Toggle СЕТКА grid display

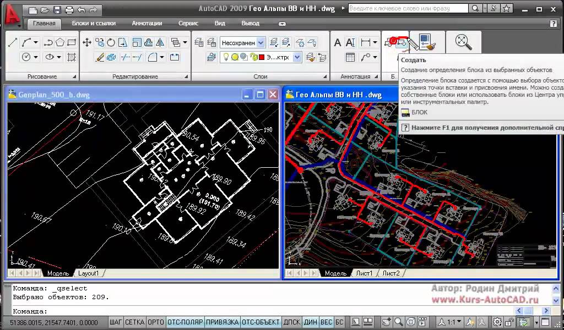(134, 322)
